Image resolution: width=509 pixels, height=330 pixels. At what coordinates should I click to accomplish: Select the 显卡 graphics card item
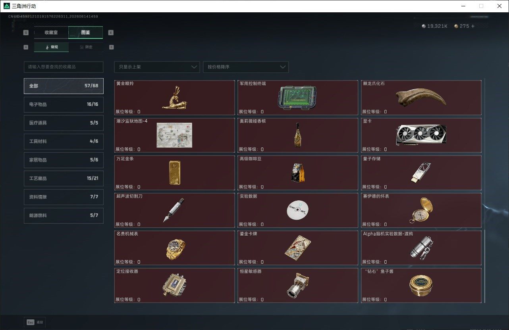pos(421,135)
